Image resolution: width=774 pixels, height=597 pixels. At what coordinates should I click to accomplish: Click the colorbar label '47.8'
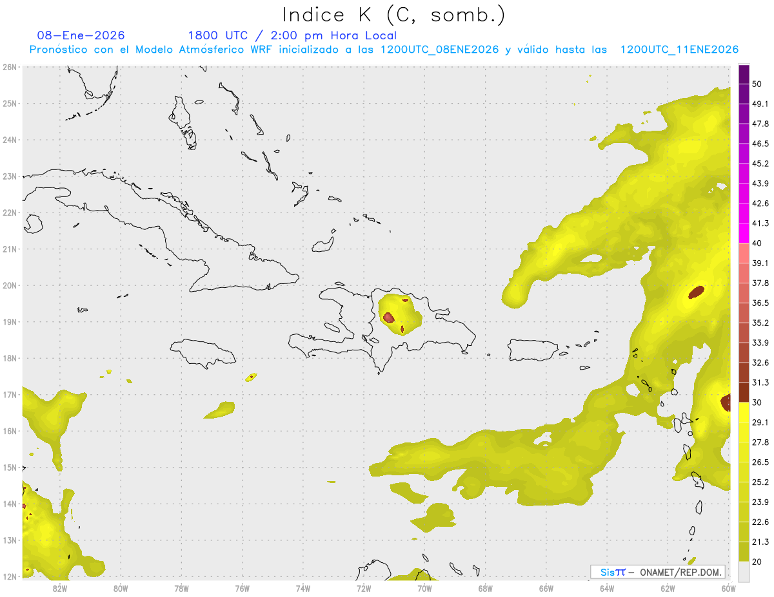(760, 124)
